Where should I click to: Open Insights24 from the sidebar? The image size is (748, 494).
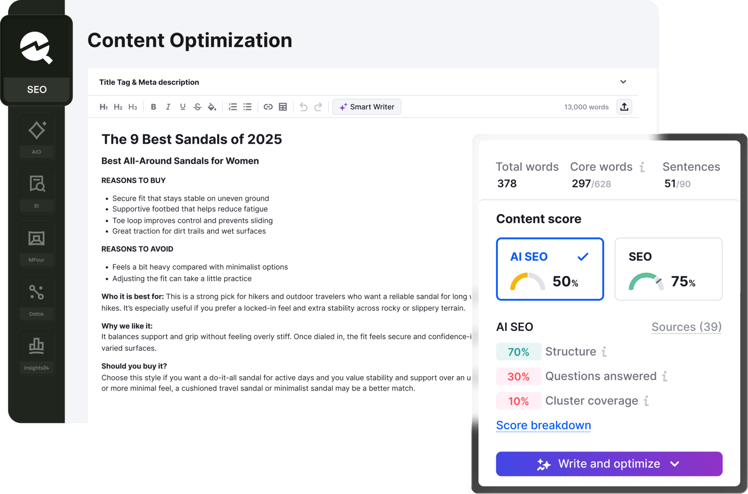36,351
